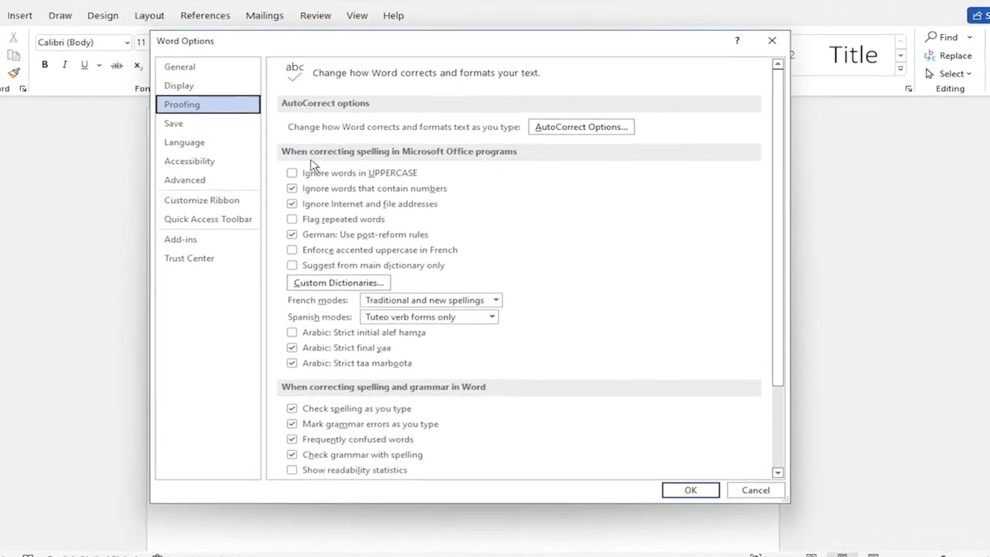Viewport: 990px width, 557px height.
Task: Uncheck Ignore Internet and file addresses
Action: (292, 204)
